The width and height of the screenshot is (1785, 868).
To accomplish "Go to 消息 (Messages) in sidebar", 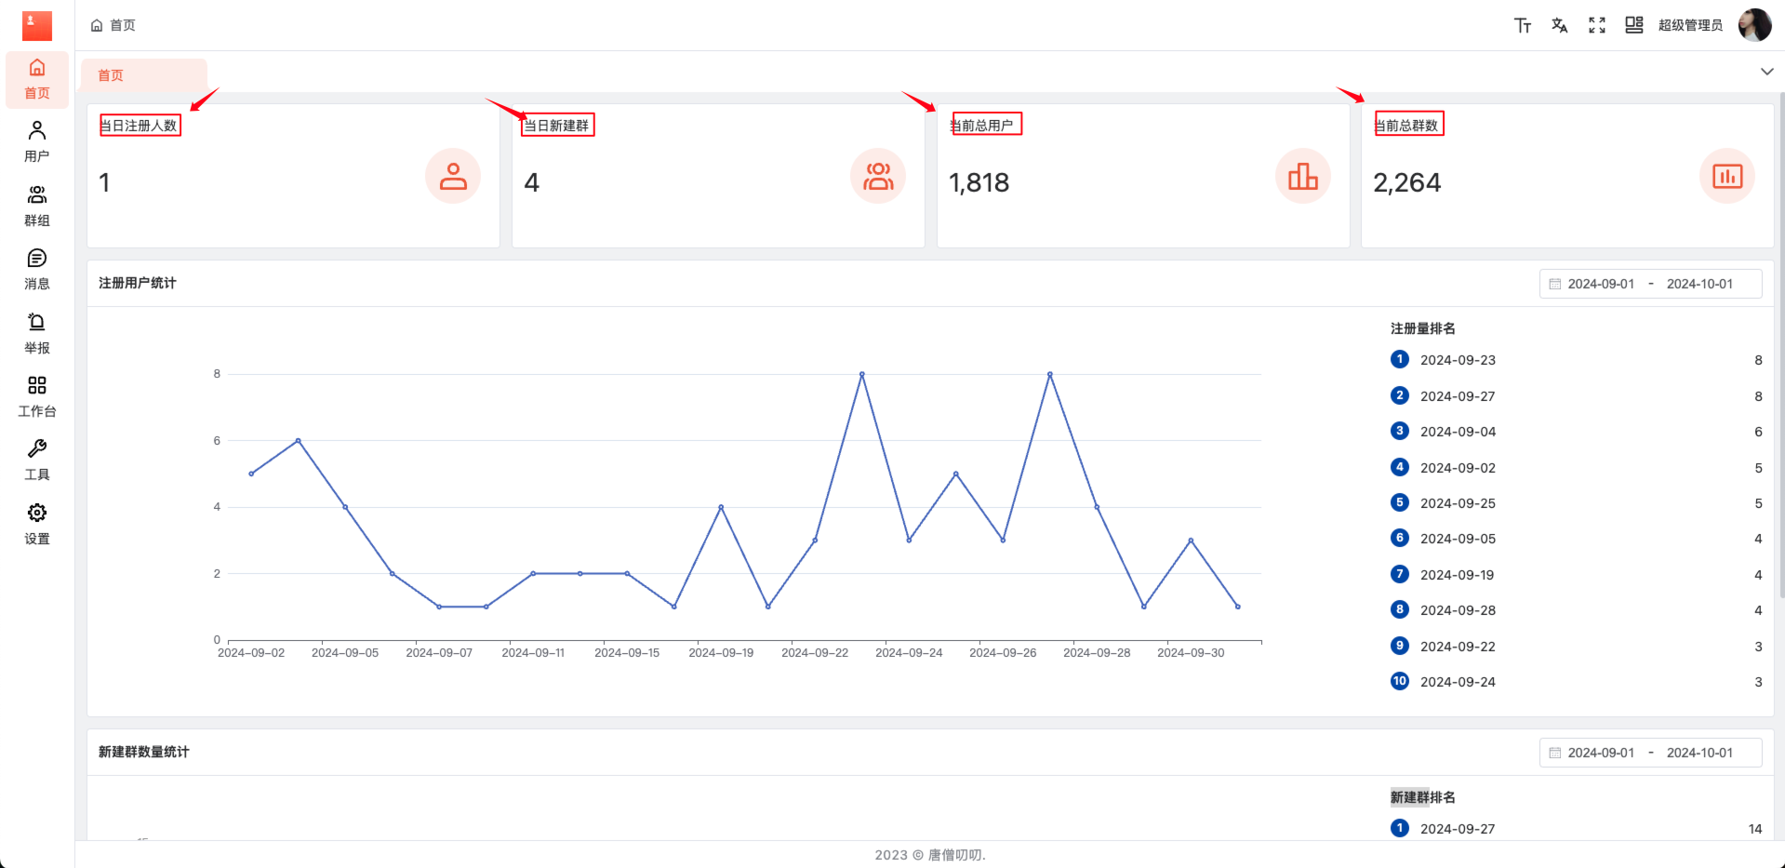I will (37, 269).
